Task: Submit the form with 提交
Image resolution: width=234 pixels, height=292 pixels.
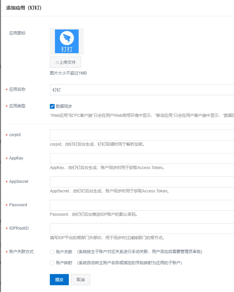Action: tap(59, 279)
